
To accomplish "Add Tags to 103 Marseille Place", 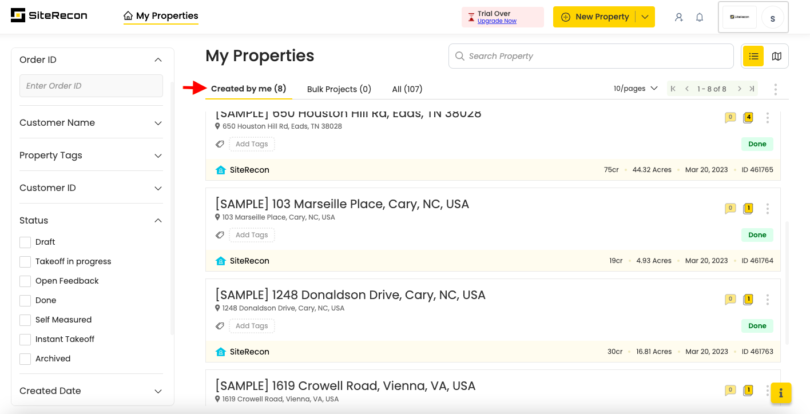I will pos(252,235).
